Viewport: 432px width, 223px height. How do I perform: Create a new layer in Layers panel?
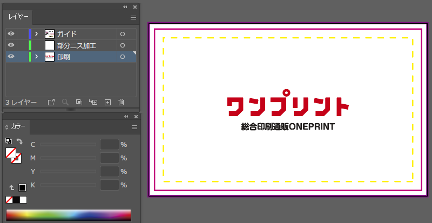107,102
